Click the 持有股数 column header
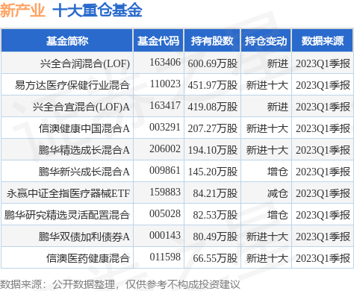Viewport: 354px width, 291px height. click(212, 40)
